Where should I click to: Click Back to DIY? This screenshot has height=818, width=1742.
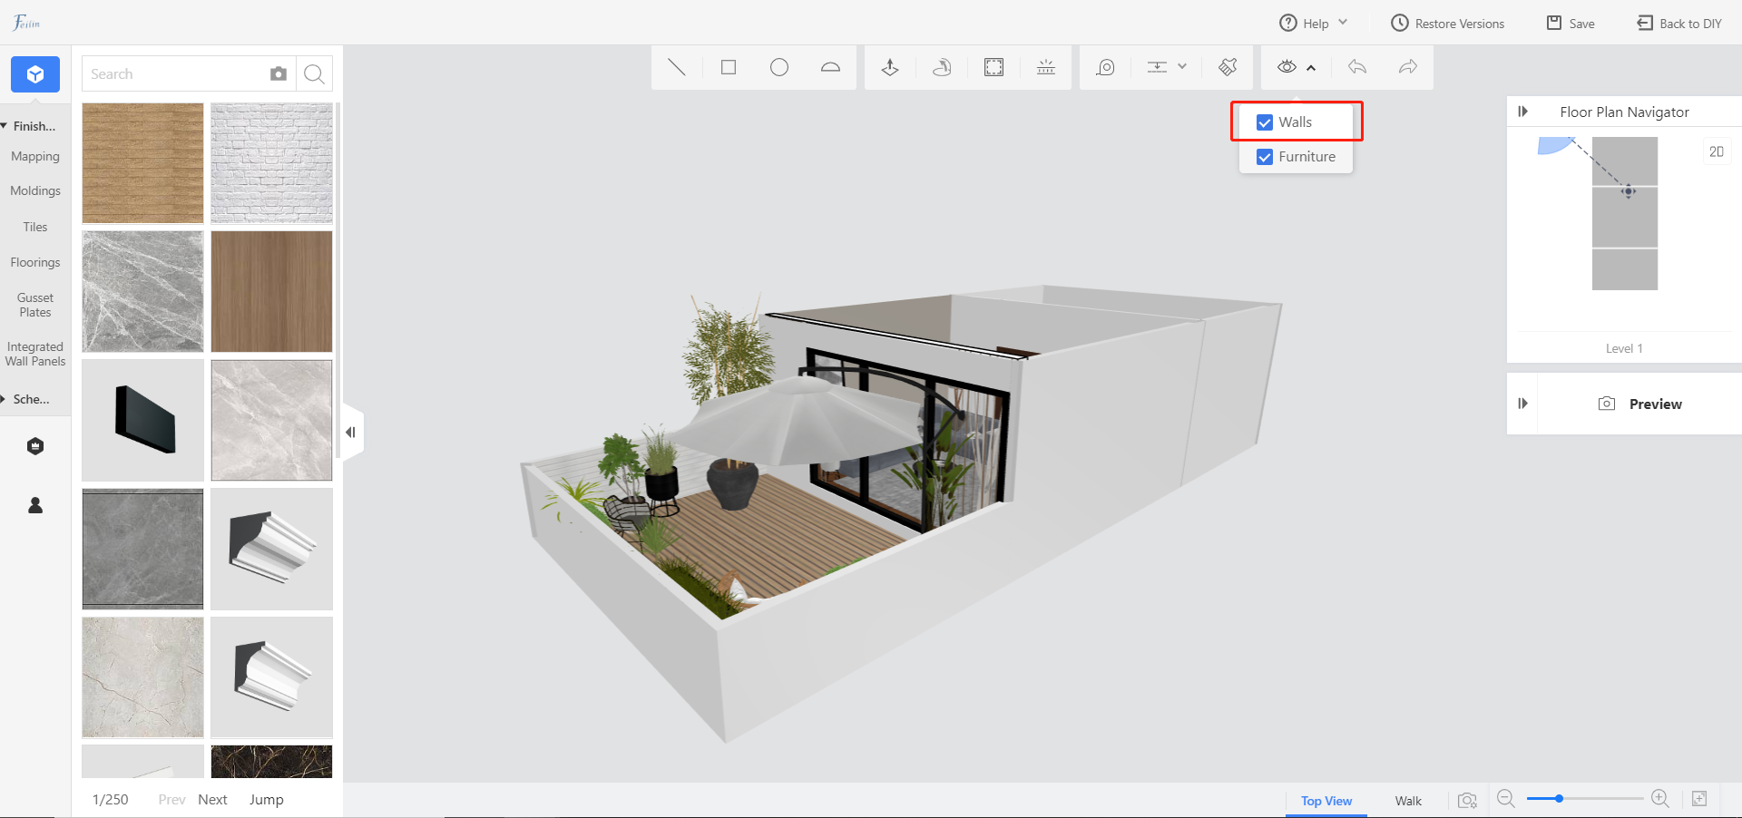[x=1679, y=24]
